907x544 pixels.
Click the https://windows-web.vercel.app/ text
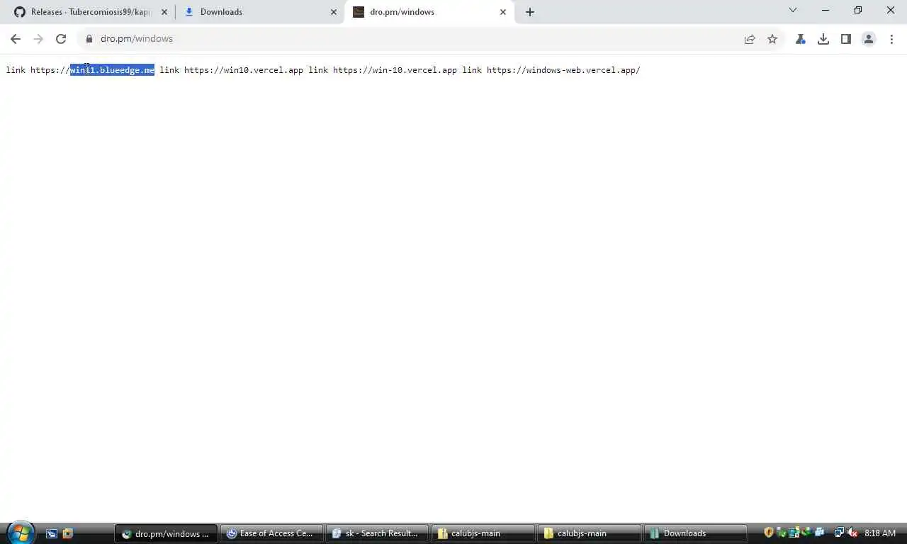(x=563, y=70)
